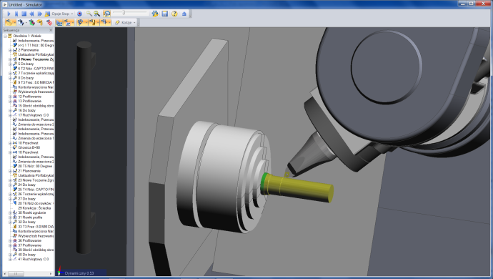Click the zoom-to-fit magnifier icon
Viewport: 493px width, 279px height.
coord(97,14)
